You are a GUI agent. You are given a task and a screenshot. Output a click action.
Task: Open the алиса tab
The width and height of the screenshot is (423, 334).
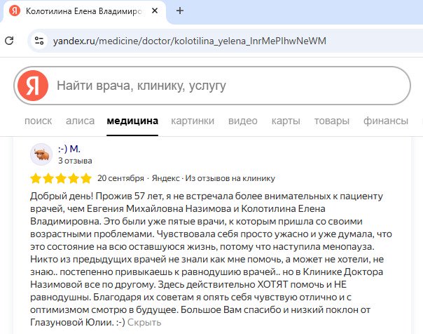point(80,121)
